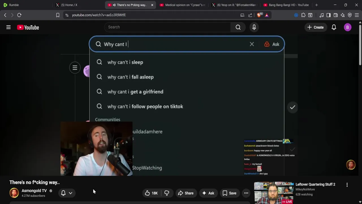Screen dimensions: 362x204
Task: Open more actions ellipsis below video
Action: [x=246, y=193]
